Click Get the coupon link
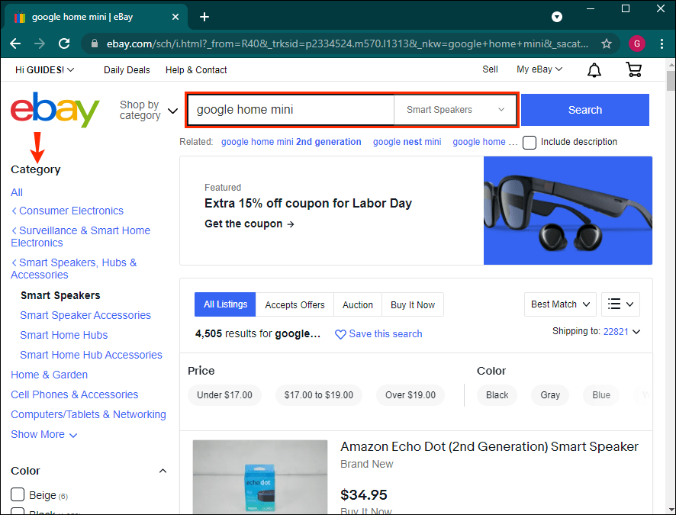The width and height of the screenshot is (676, 515). click(249, 224)
